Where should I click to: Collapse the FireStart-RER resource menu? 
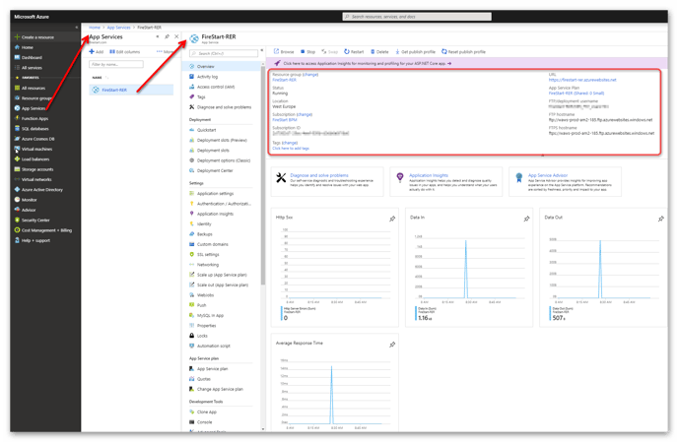[x=261, y=50]
